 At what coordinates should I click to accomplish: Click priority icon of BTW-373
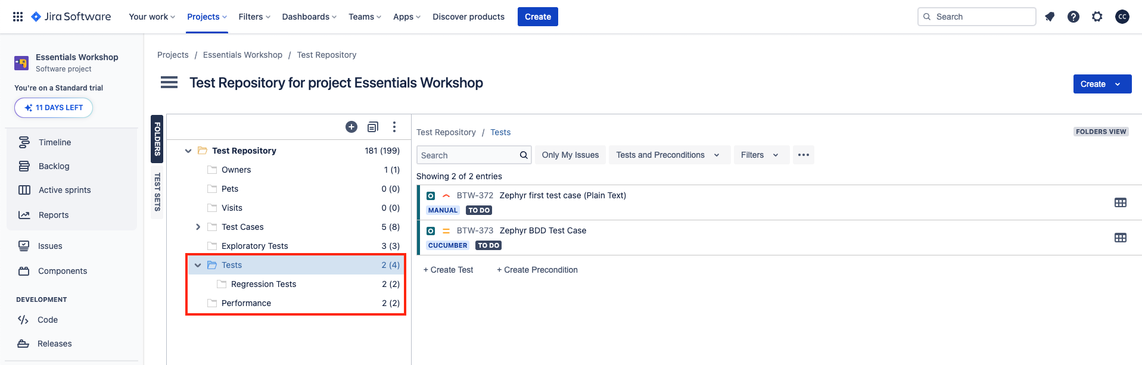[446, 230]
